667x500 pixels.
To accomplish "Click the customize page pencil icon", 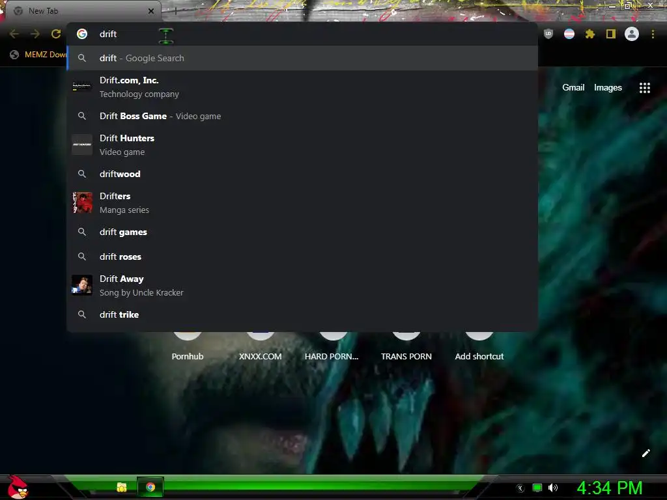I will [646, 453].
